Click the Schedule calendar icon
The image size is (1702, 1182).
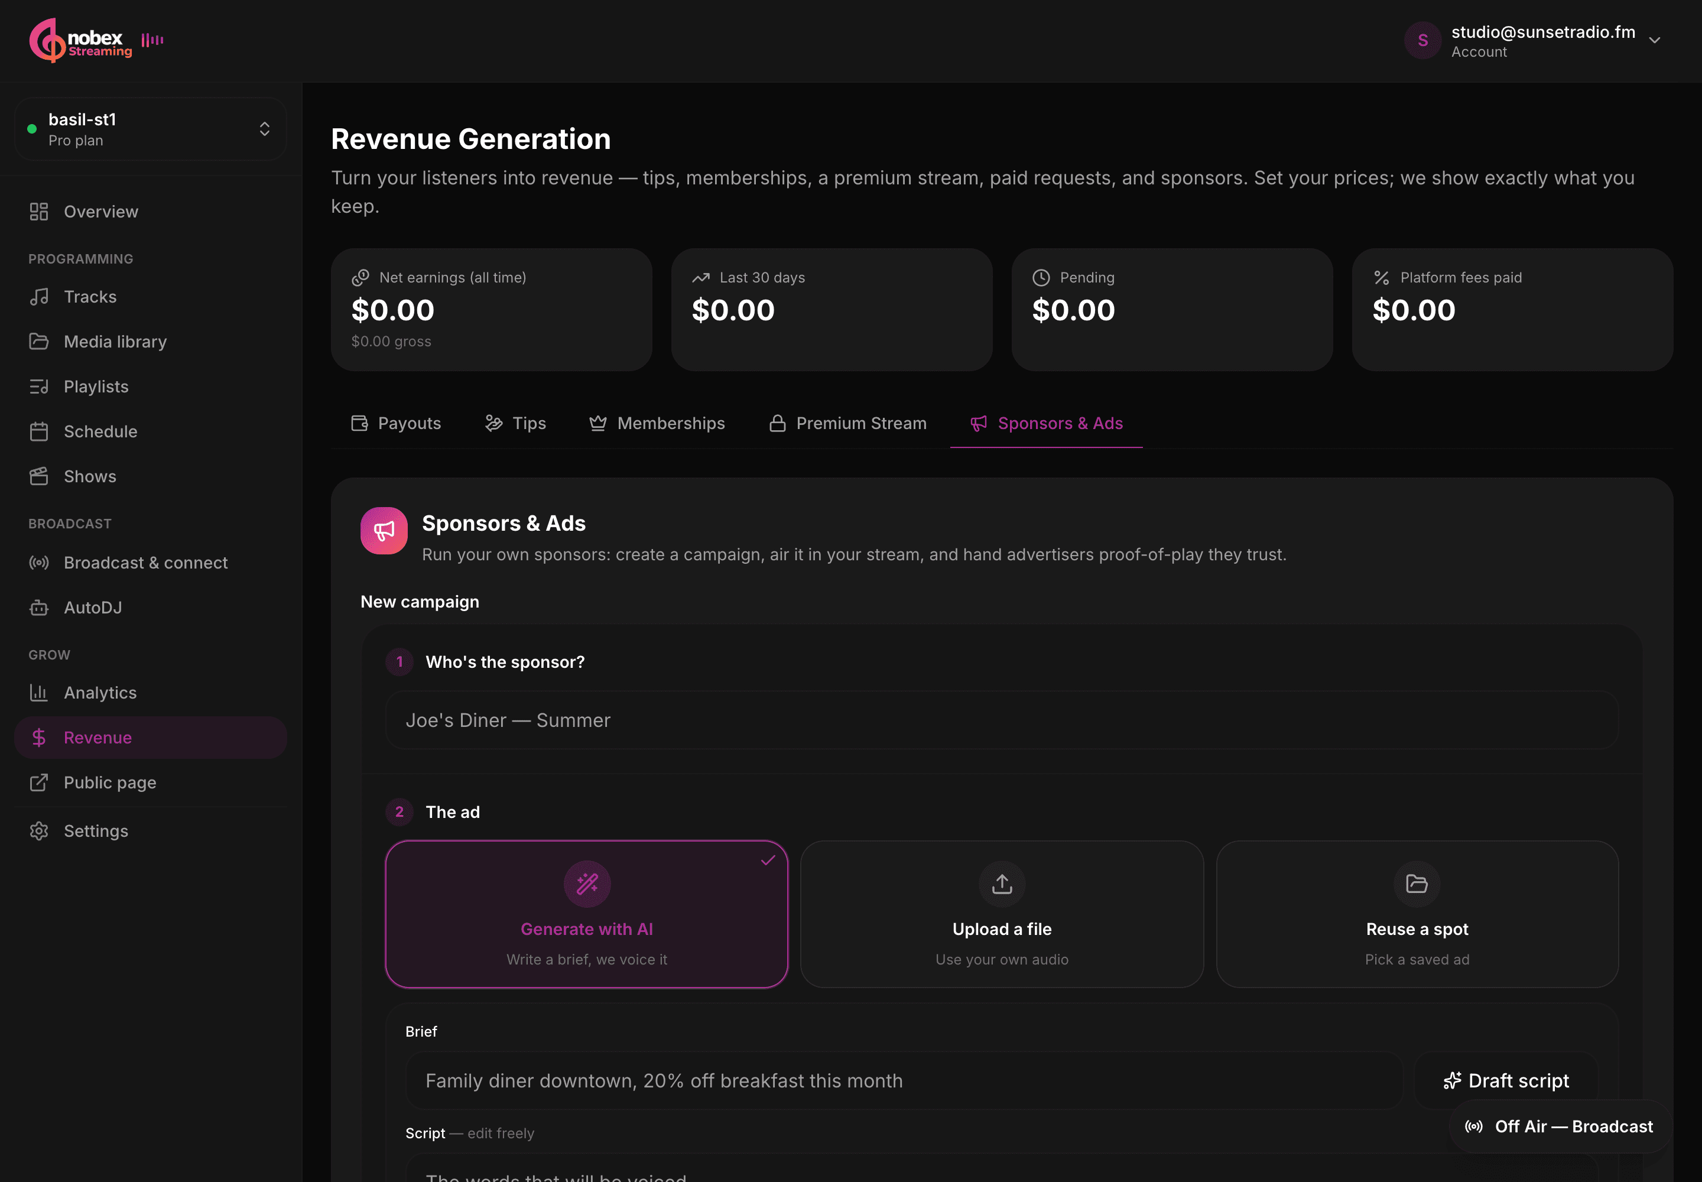(38, 432)
